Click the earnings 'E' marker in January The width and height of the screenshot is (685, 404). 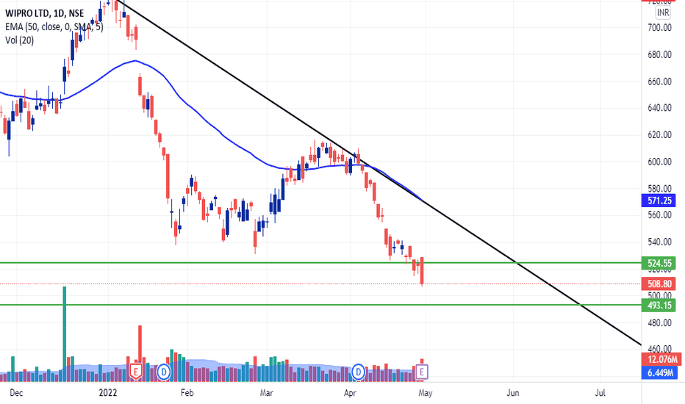(136, 372)
